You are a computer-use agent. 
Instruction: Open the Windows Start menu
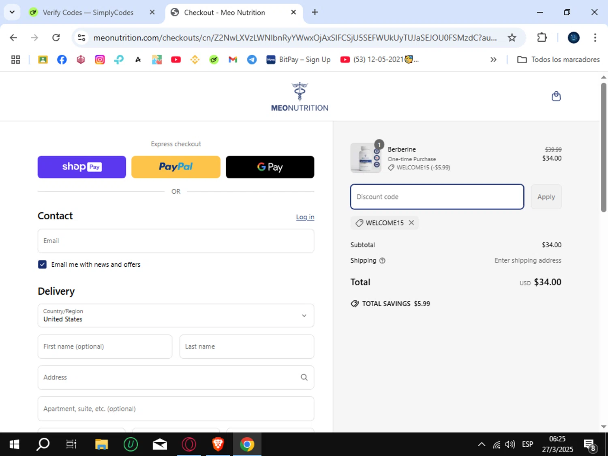click(14, 444)
